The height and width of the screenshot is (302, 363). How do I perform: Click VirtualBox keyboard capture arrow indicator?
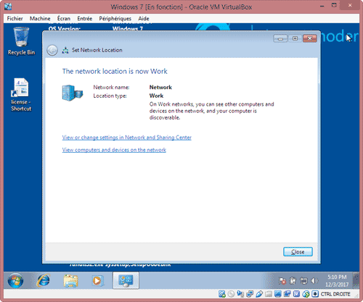pyautogui.click(x=315, y=294)
